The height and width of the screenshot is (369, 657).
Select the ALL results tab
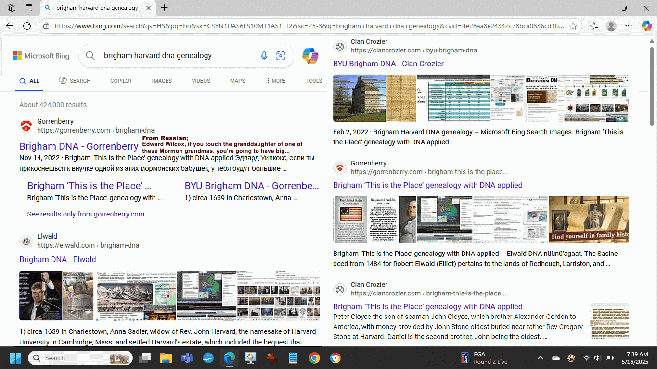point(29,81)
